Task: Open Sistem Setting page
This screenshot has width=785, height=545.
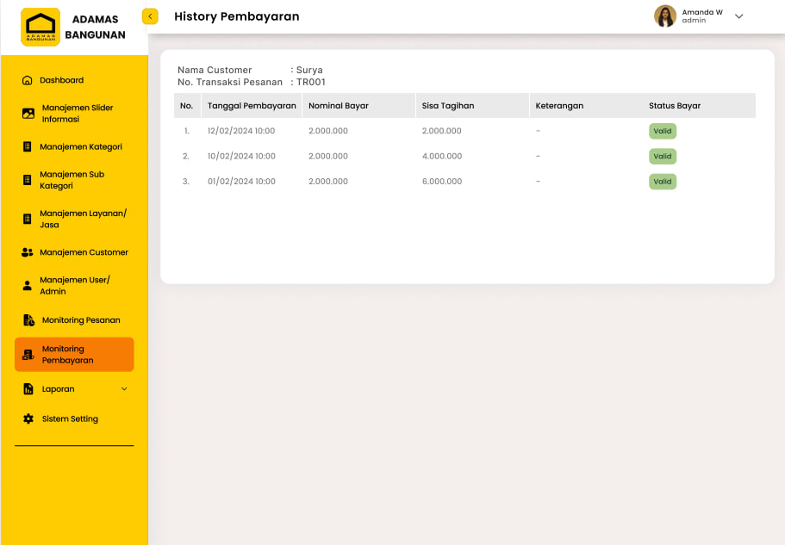Action: (70, 419)
